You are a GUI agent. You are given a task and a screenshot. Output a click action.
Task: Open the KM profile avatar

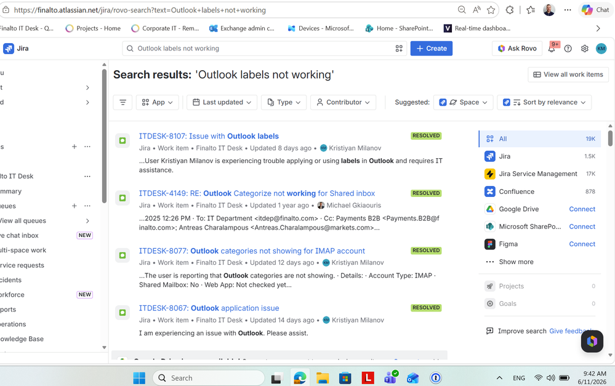pos(601,48)
